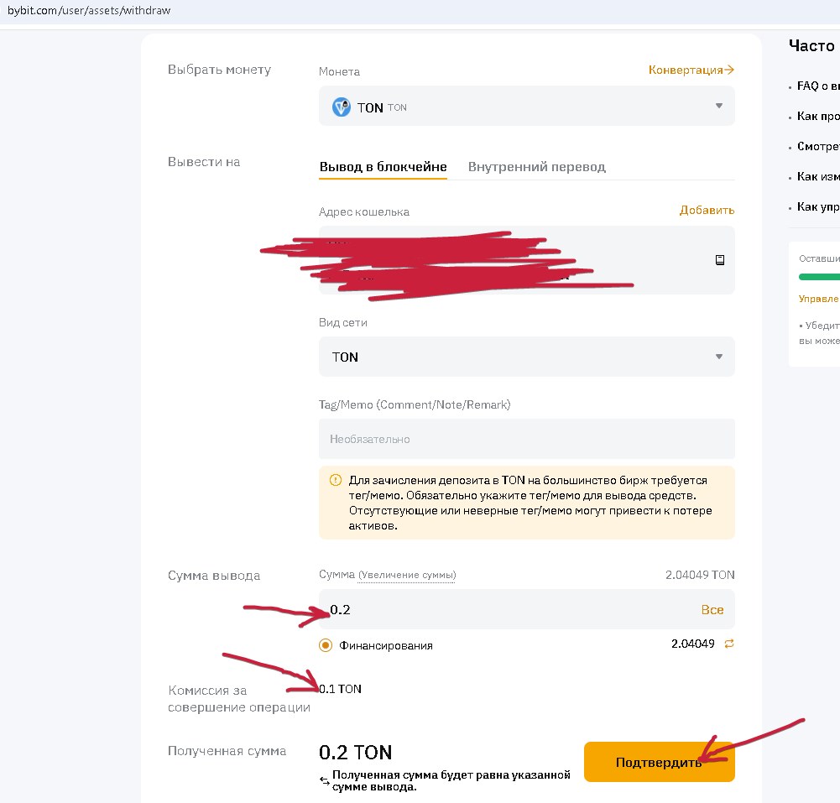
Task: Click the 0.2 TON received amount
Action: point(355,753)
